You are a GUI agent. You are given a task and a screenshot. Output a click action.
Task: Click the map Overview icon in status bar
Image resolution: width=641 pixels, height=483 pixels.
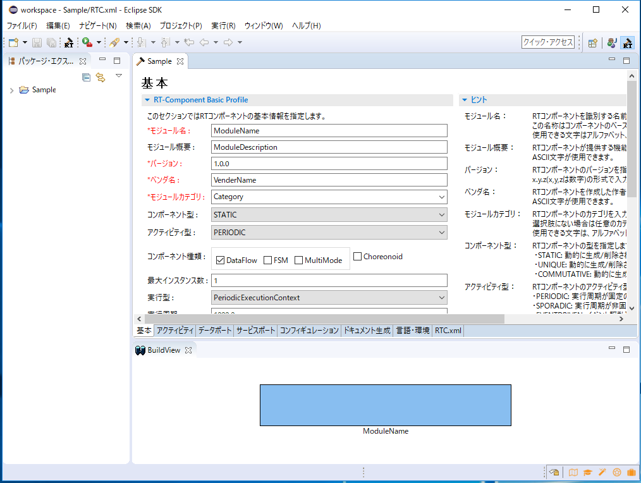(x=573, y=472)
